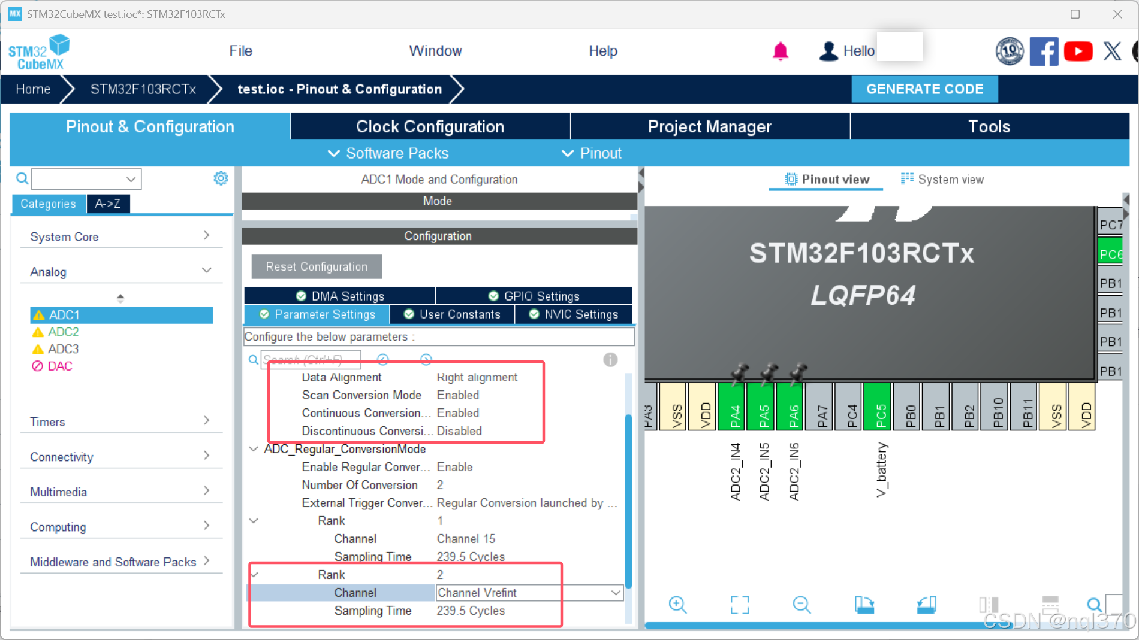Zoom out on the pinout view
Image resolution: width=1139 pixels, height=640 pixels.
pos(801,605)
